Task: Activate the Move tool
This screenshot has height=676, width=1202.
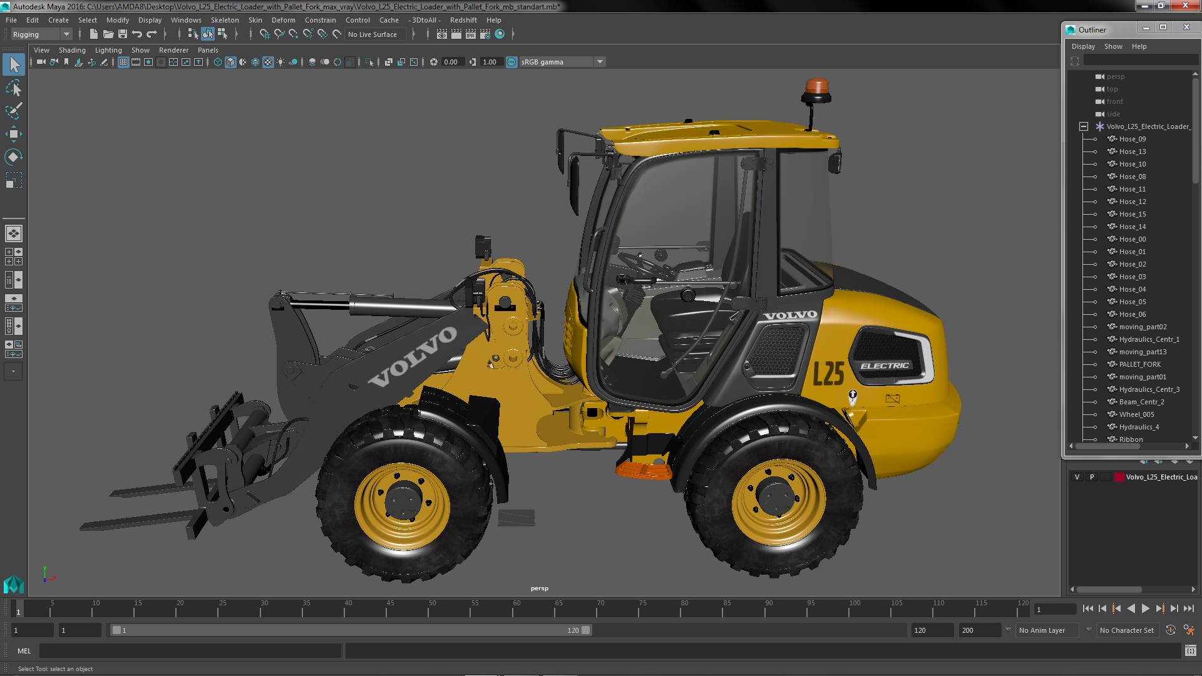Action: [x=14, y=134]
